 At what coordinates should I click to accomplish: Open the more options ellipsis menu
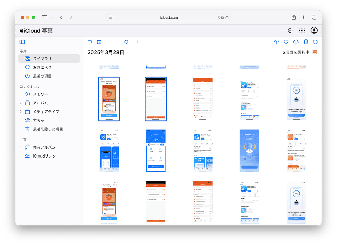[x=315, y=42]
